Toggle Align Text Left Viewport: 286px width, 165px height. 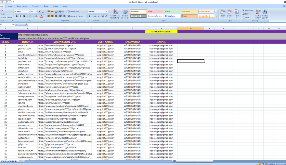coord(49,16)
